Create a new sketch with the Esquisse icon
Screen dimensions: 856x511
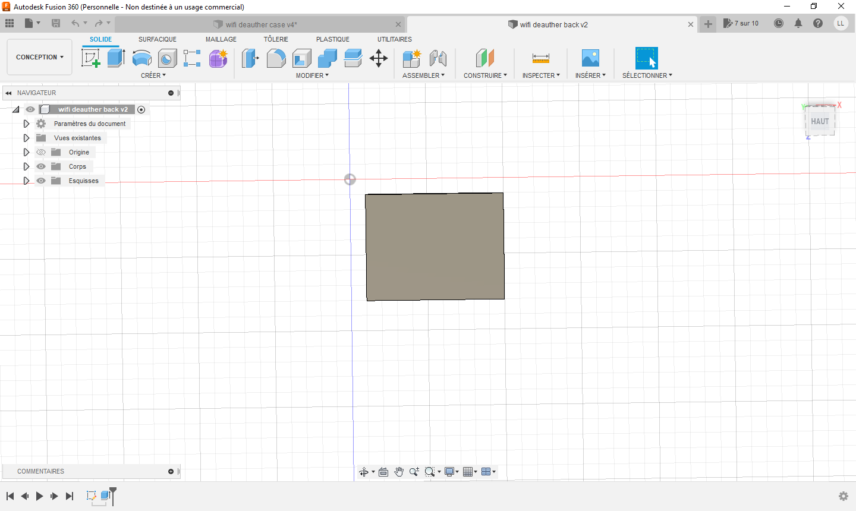point(91,58)
